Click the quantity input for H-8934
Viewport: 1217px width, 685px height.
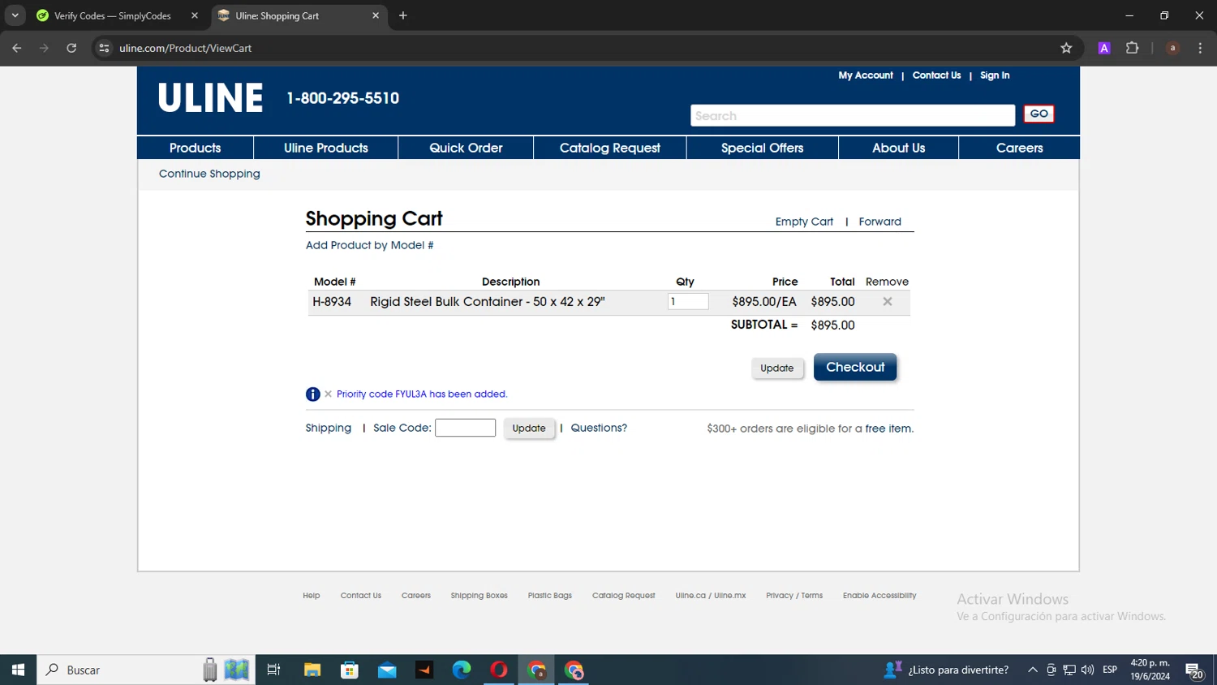point(688,301)
